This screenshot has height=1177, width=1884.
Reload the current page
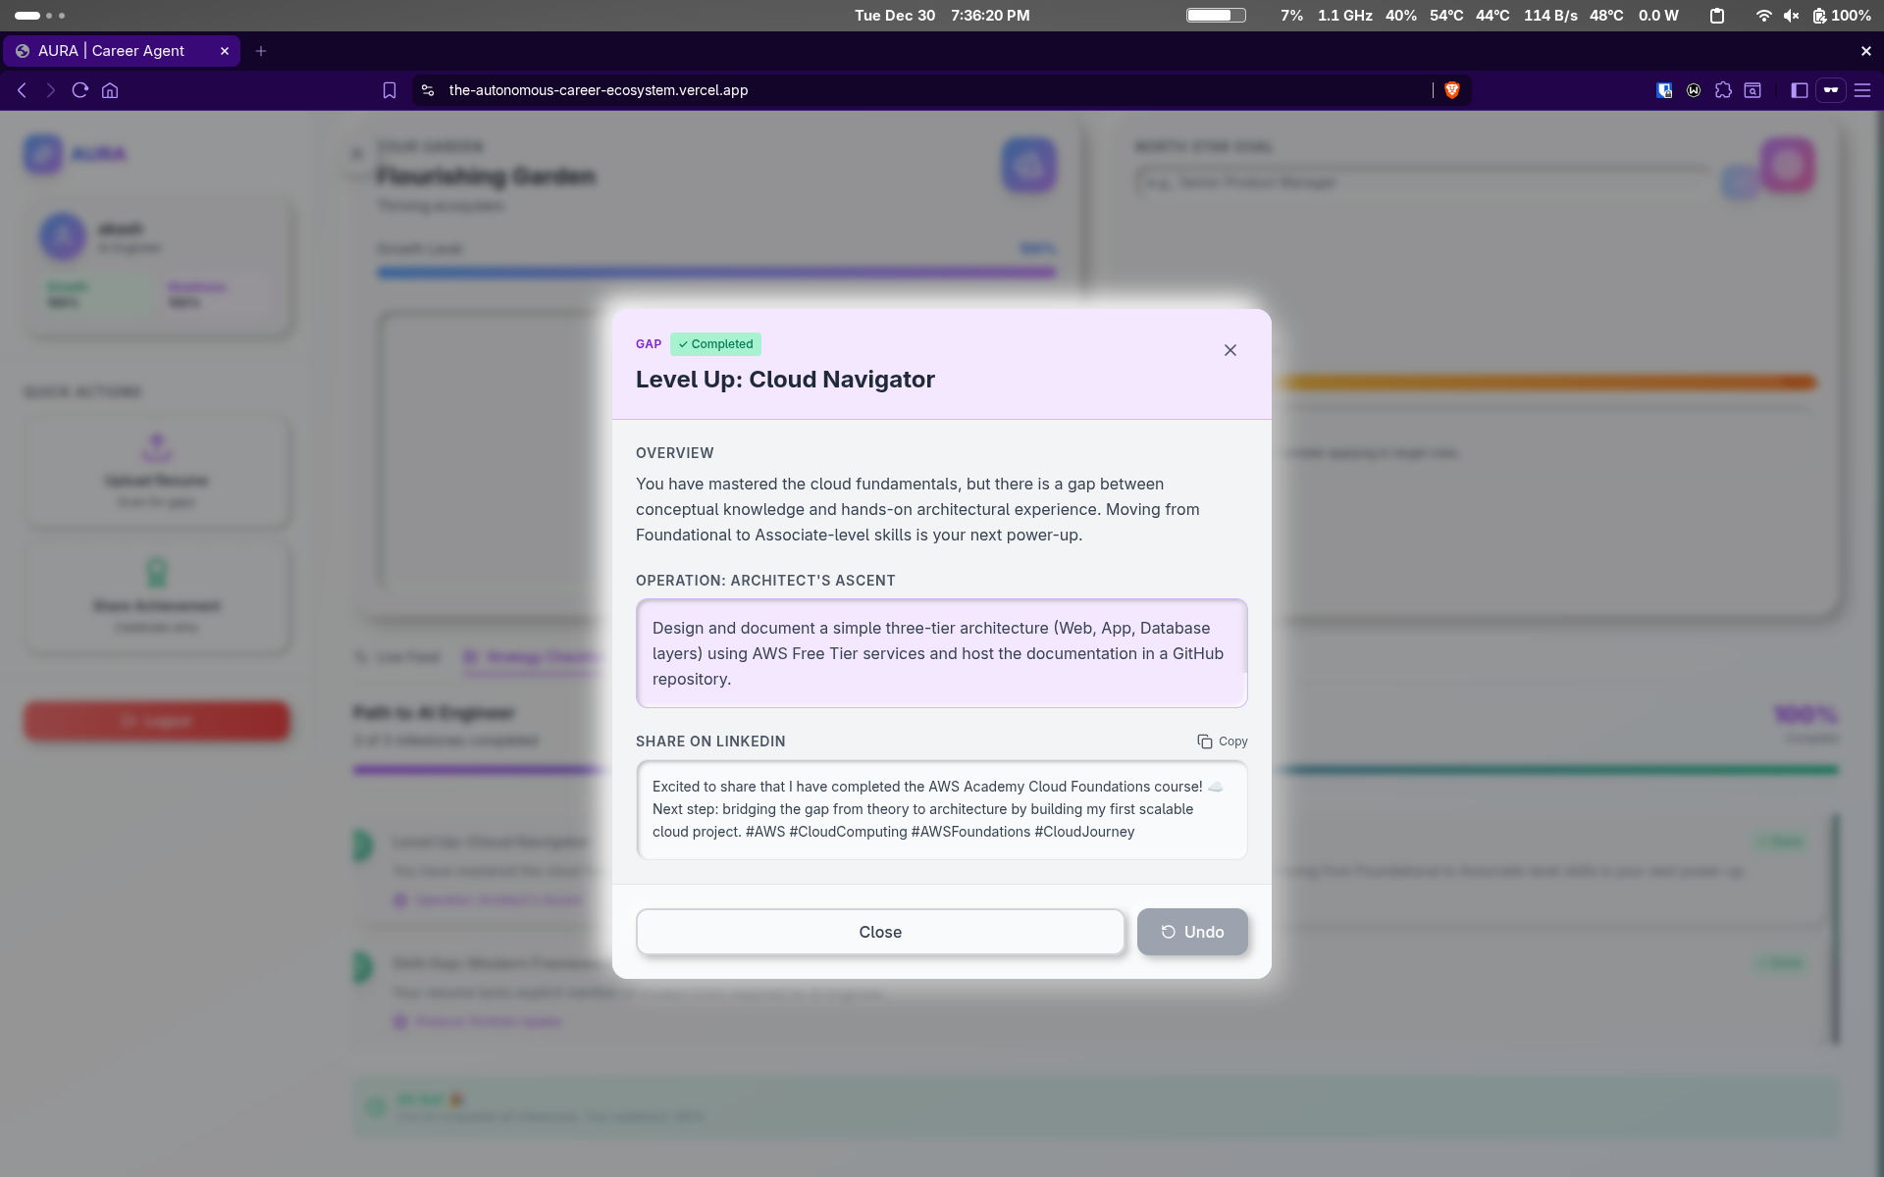tap(80, 90)
